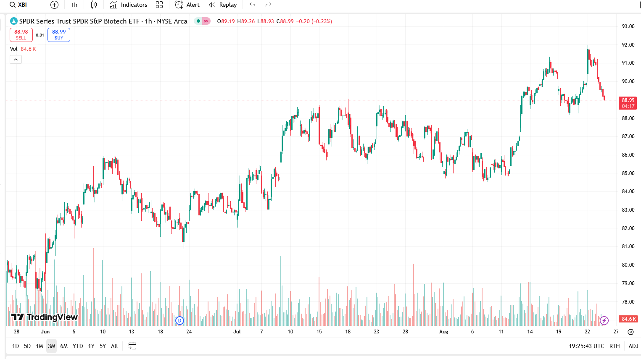This screenshot has width=641, height=359.
Task: Switch to the 5Y date range
Action: click(x=103, y=346)
